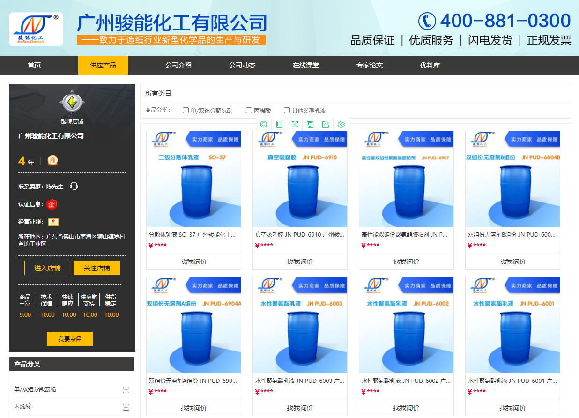Click the 所有类目 heading
Image resolution: width=579 pixels, height=418 pixels.
pos(158,93)
